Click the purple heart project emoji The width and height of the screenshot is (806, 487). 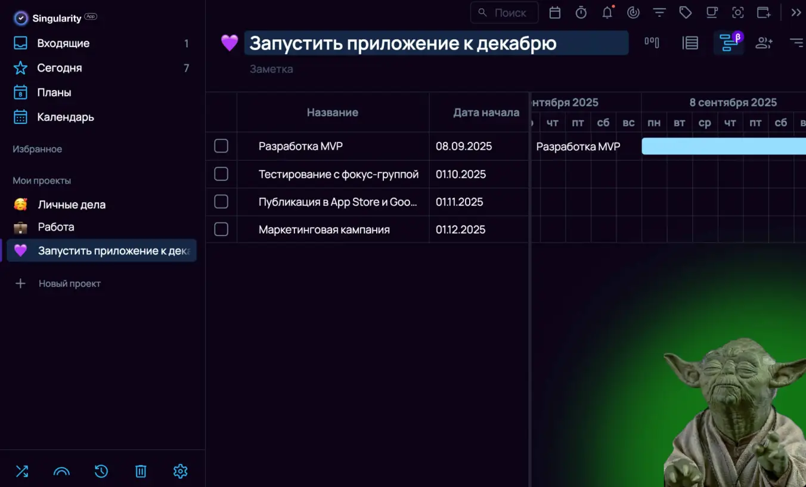tap(230, 43)
